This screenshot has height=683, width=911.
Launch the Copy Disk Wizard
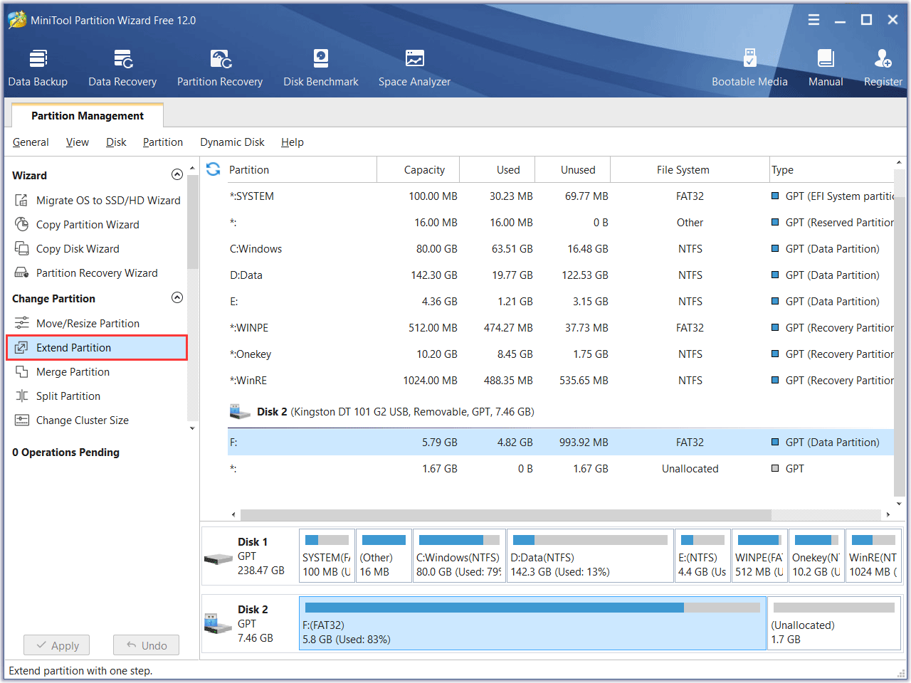(x=67, y=249)
